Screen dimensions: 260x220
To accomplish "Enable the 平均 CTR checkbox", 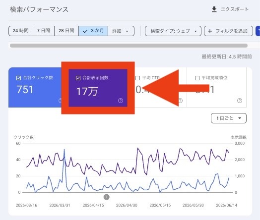I will tap(137, 78).
